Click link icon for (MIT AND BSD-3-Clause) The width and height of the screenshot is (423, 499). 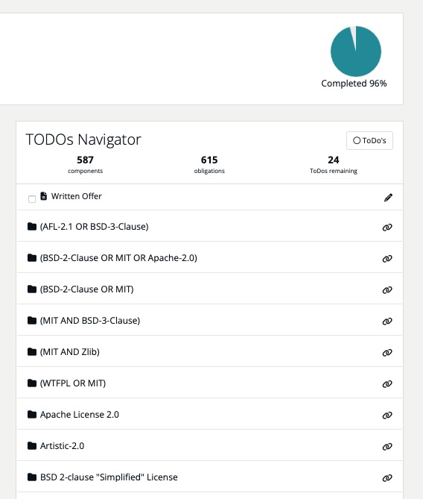click(x=387, y=321)
